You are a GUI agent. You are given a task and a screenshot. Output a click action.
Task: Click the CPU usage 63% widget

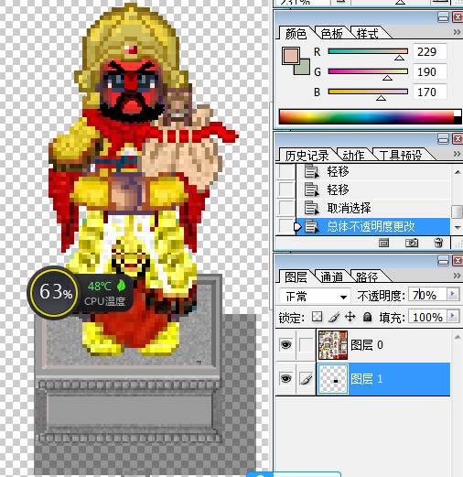tap(54, 292)
